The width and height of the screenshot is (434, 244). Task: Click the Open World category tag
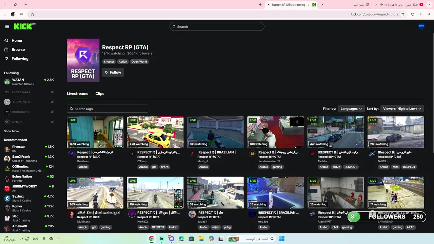139,62
